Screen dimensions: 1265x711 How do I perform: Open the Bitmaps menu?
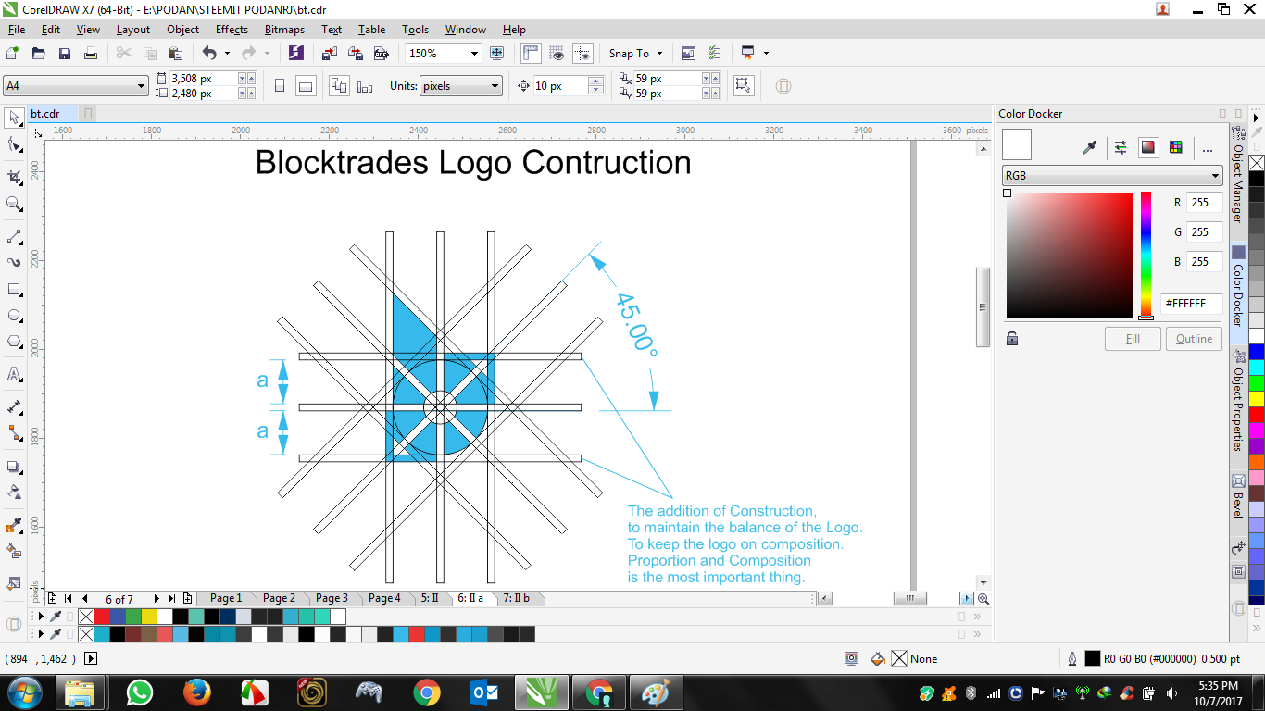point(284,30)
